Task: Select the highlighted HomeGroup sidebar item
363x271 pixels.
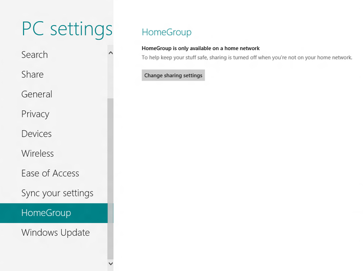Action: coord(53,213)
